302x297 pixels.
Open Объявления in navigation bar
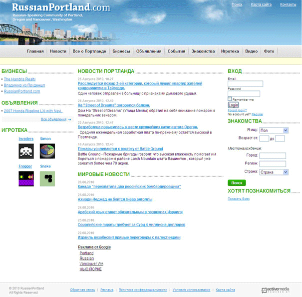pos(149,51)
